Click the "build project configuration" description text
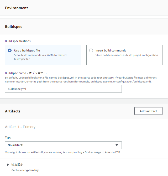 point(127,55)
